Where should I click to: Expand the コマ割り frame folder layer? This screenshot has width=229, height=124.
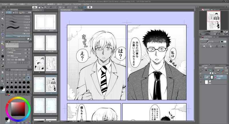[205, 77]
